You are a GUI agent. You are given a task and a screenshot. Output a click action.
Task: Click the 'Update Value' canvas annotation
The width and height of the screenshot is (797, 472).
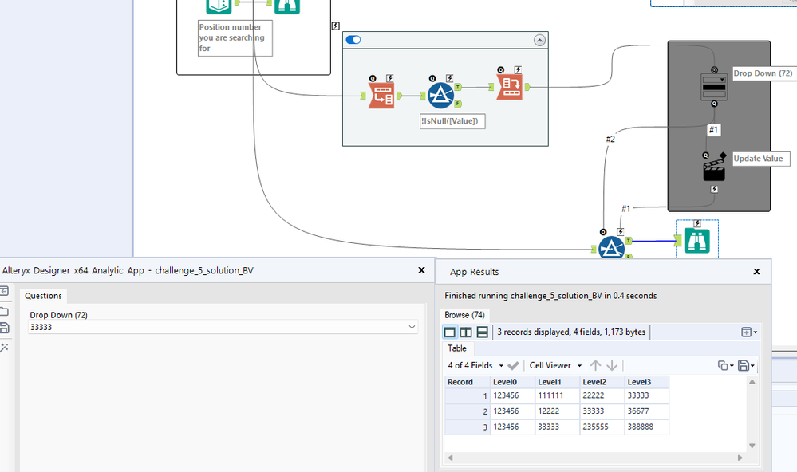(761, 159)
